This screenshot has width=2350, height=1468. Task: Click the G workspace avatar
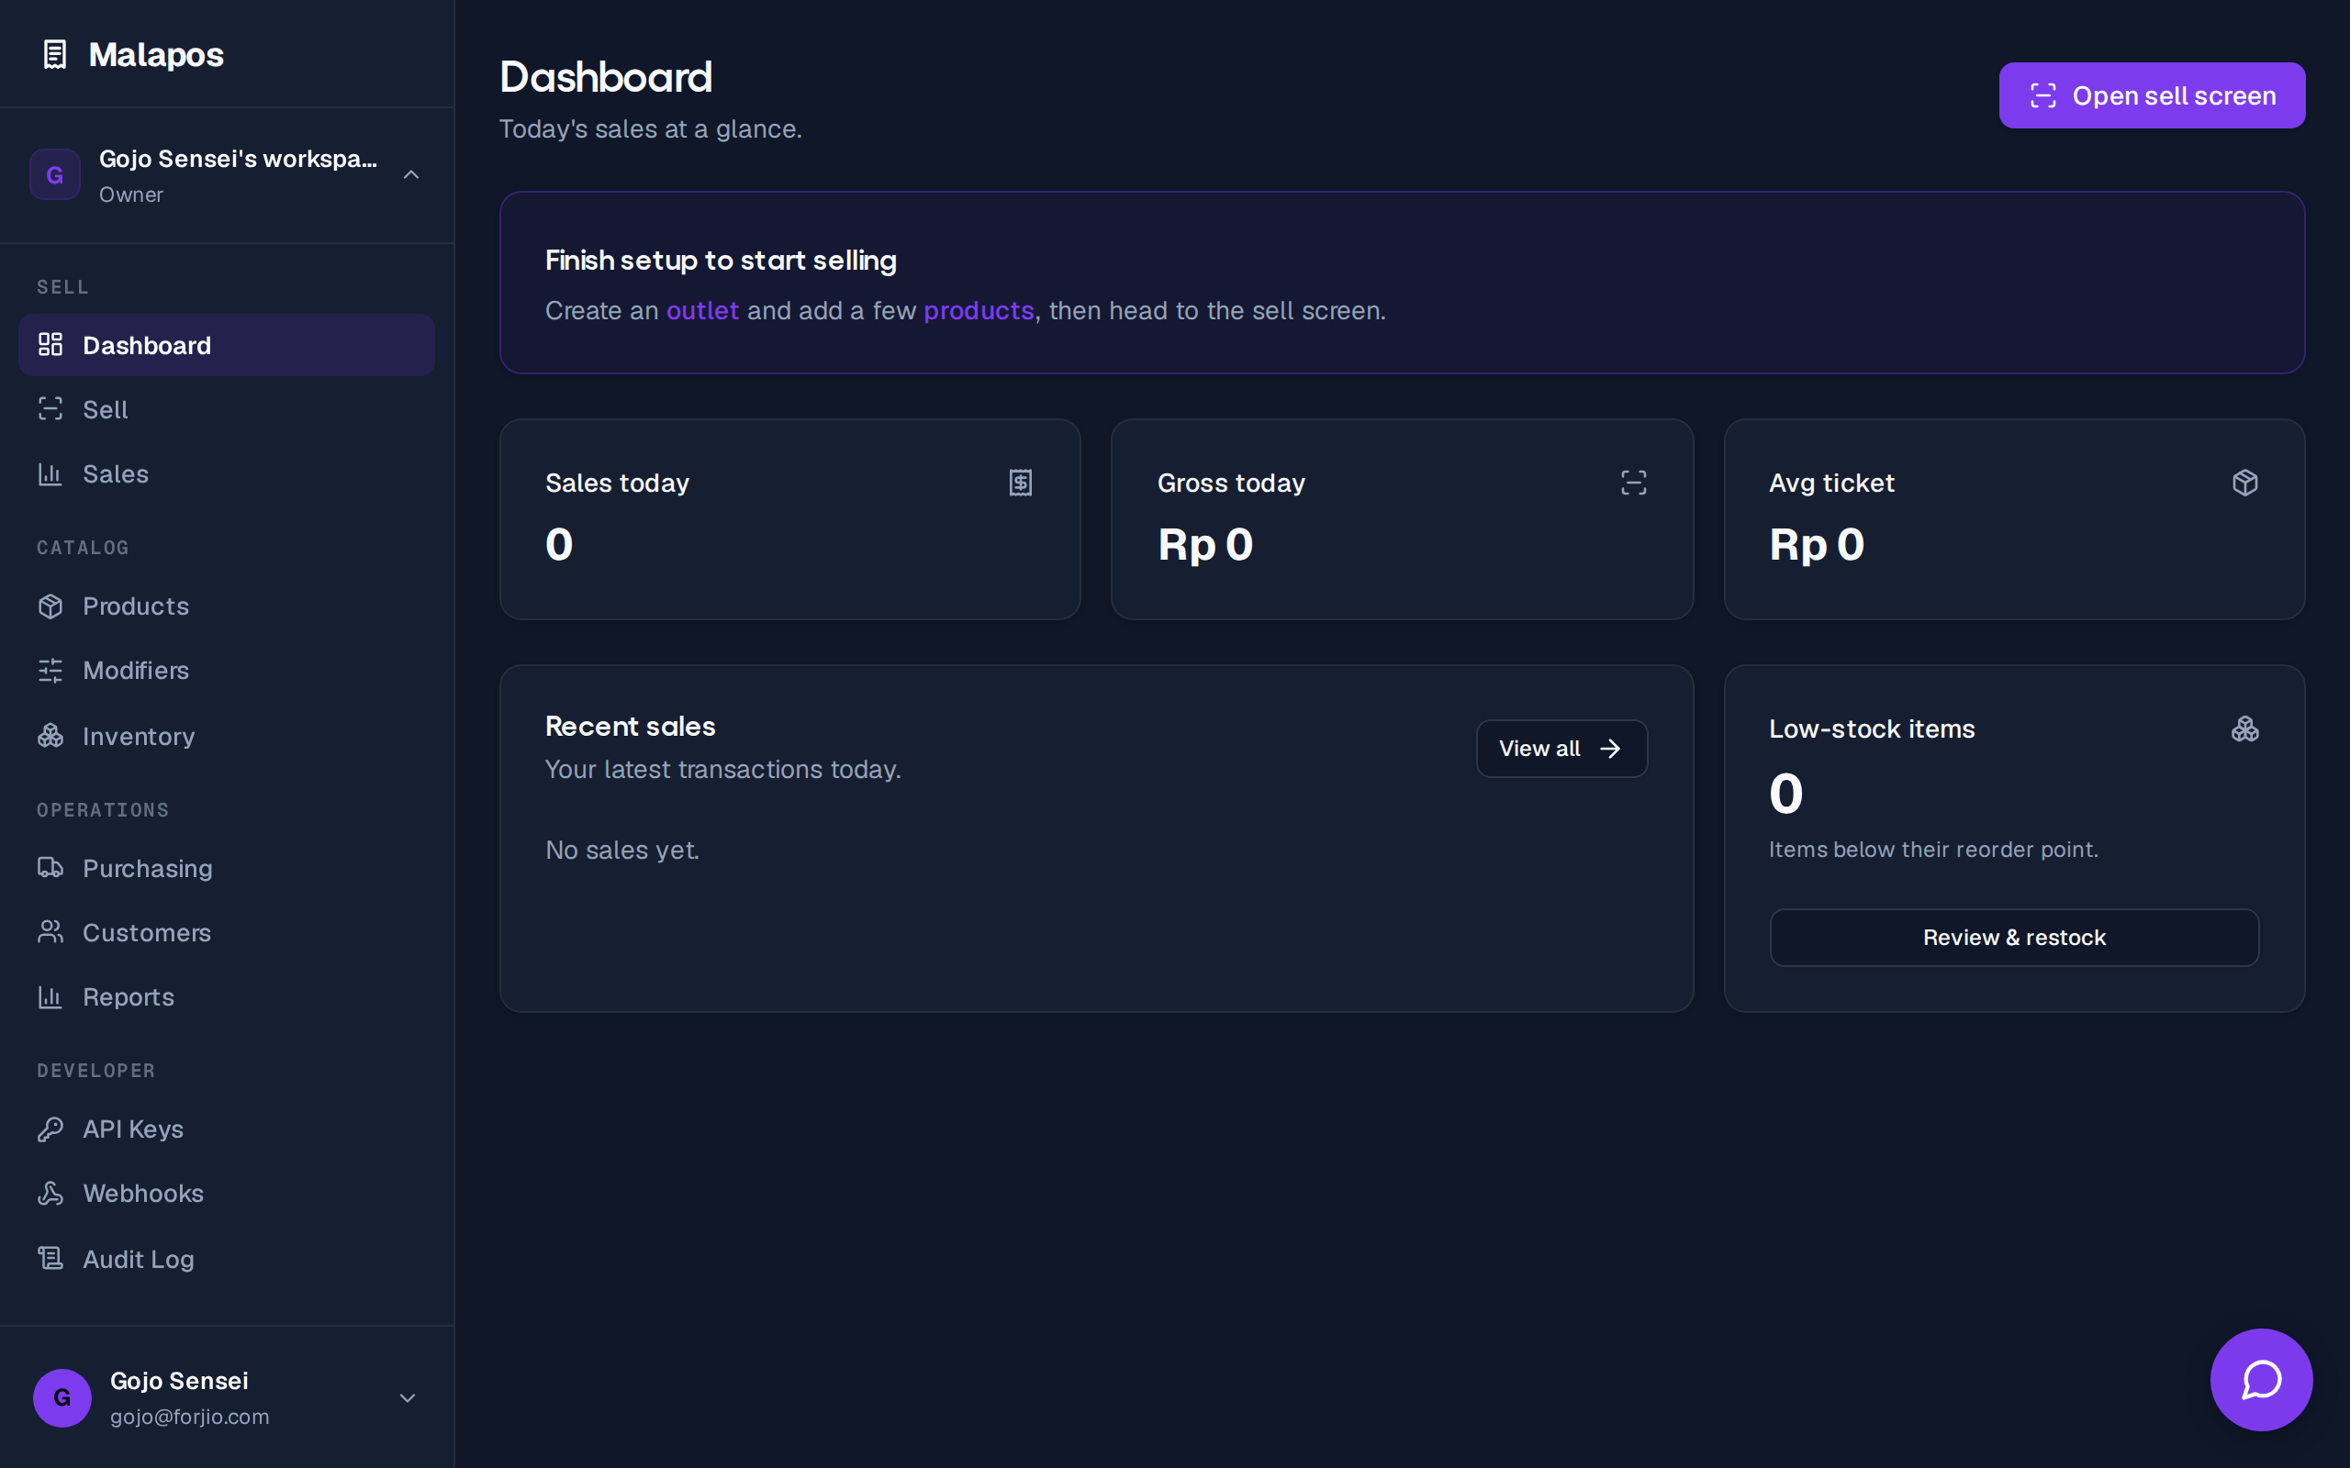coord(55,174)
